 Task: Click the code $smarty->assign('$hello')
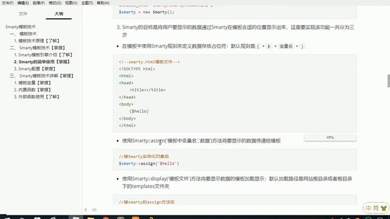(x=149, y=164)
